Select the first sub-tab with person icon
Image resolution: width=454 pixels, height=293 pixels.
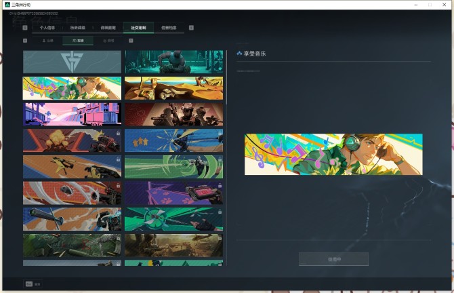[x=48, y=41]
